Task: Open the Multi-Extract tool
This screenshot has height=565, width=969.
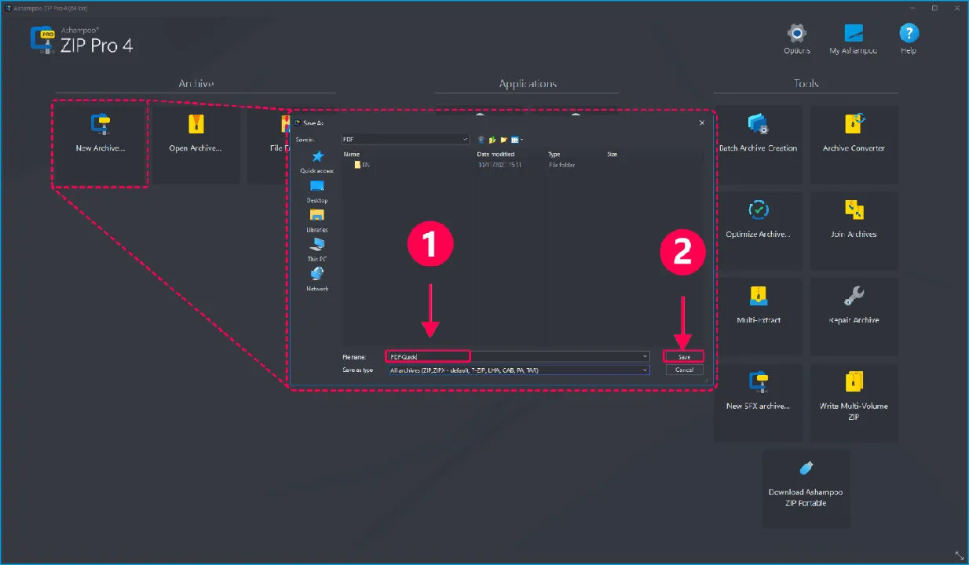Action: point(758,316)
